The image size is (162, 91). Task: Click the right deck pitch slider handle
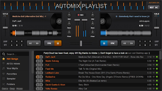click(156, 28)
